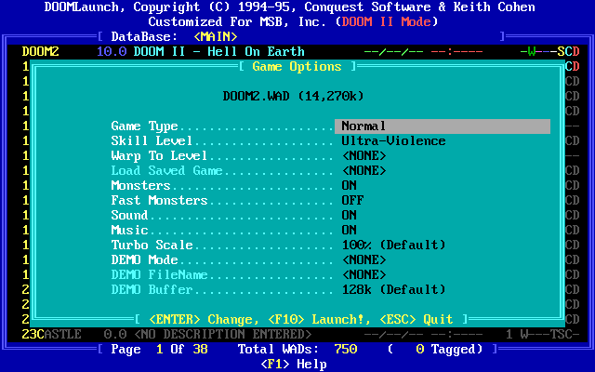Click the Monsters label
This screenshot has height=372, width=595.
click(140, 185)
